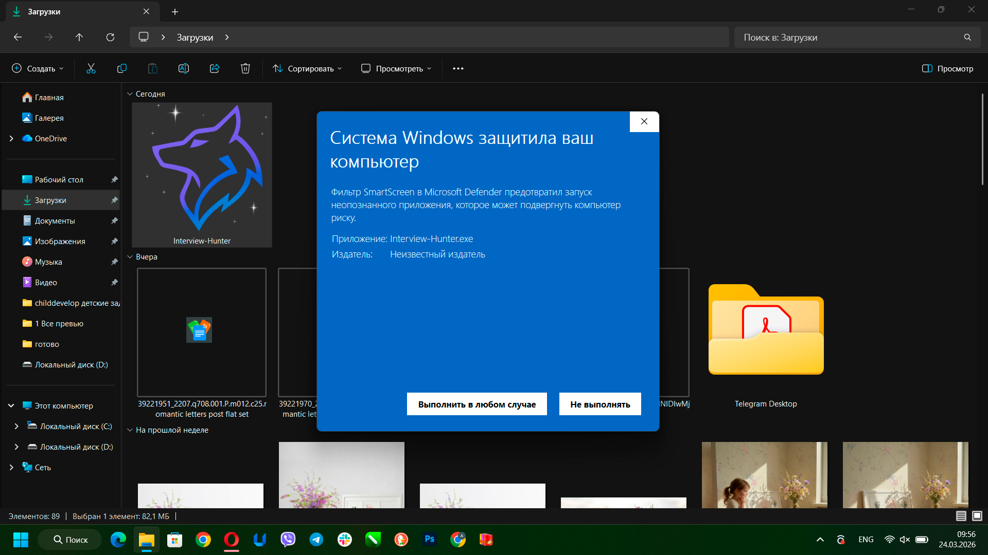Switch to details list view icon
The width and height of the screenshot is (988, 555).
point(961,516)
